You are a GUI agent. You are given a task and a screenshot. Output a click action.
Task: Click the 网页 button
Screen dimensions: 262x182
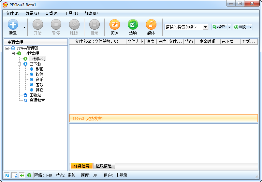pyautogui.click(x=241, y=27)
